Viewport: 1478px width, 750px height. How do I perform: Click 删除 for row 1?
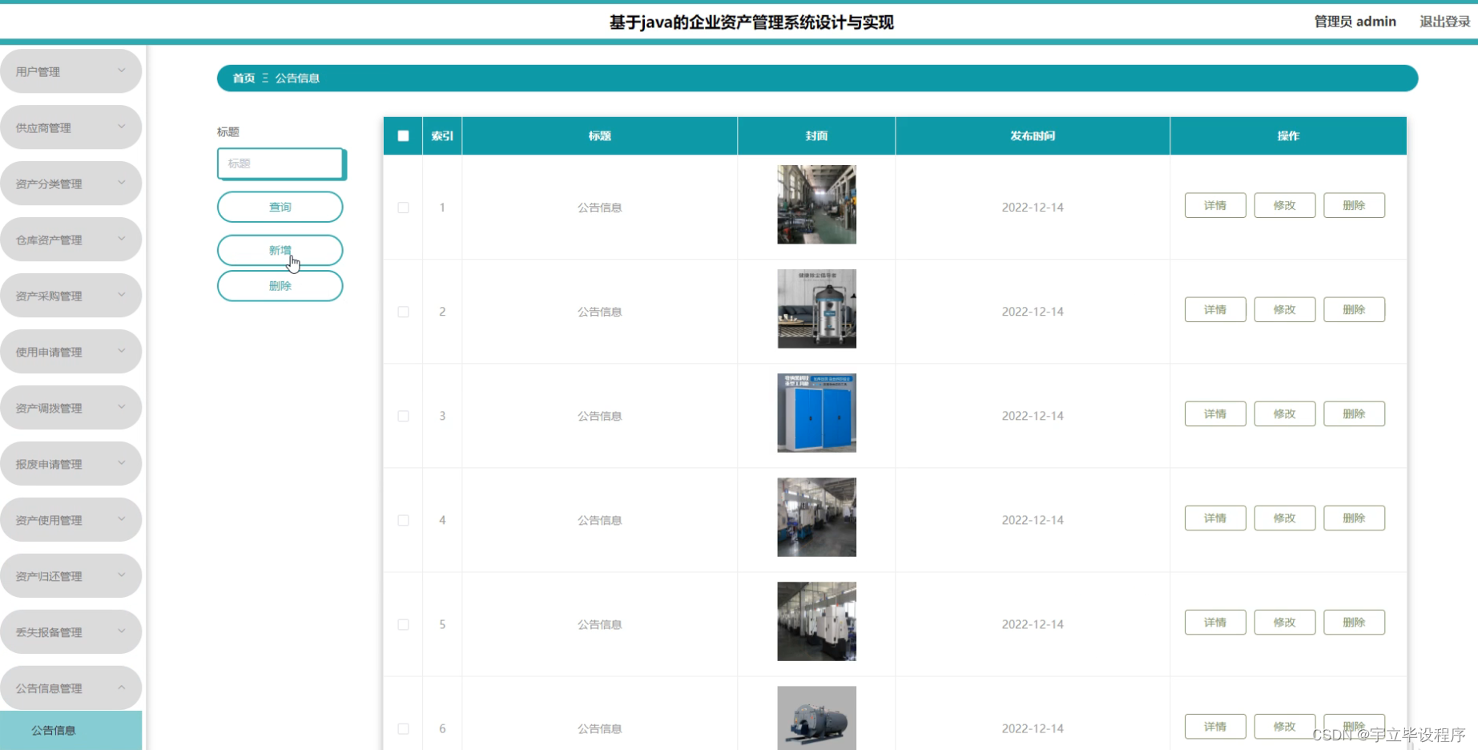1354,205
